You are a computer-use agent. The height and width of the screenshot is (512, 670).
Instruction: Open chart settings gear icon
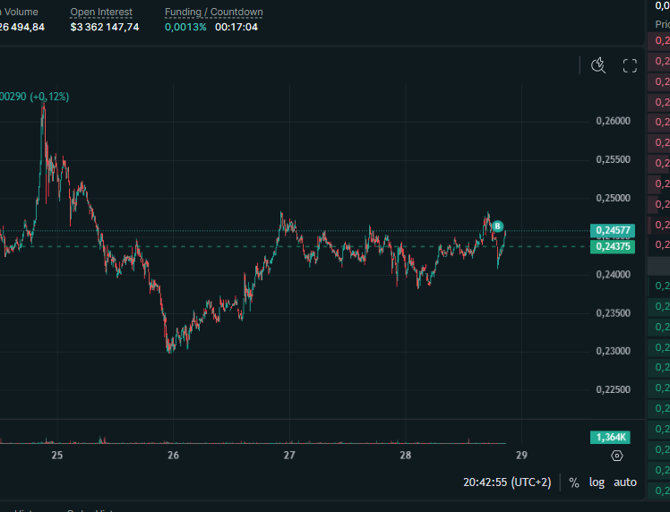pyautogui.click(x=617, y=456)
